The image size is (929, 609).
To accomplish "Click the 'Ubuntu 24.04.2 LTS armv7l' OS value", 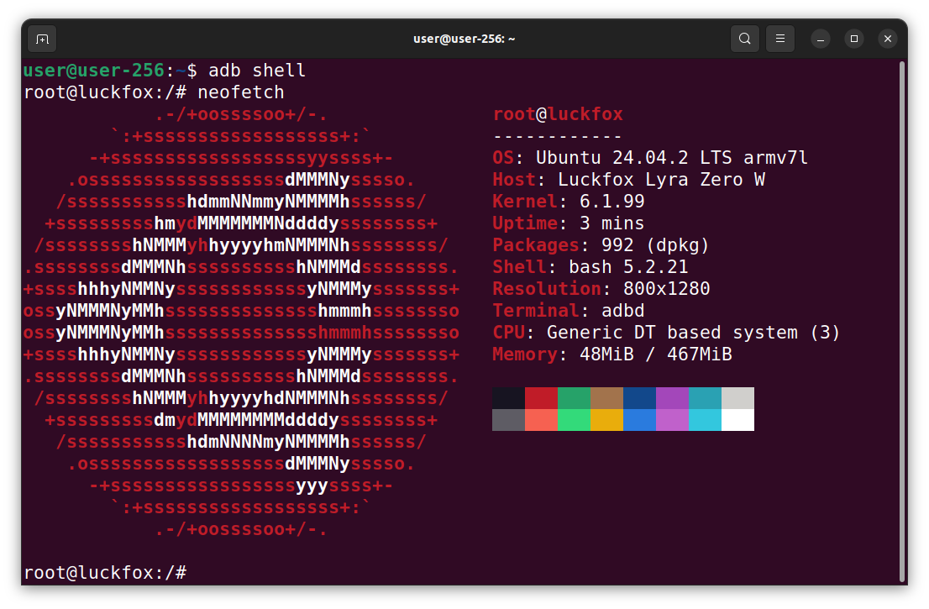I will coord(671,158).
